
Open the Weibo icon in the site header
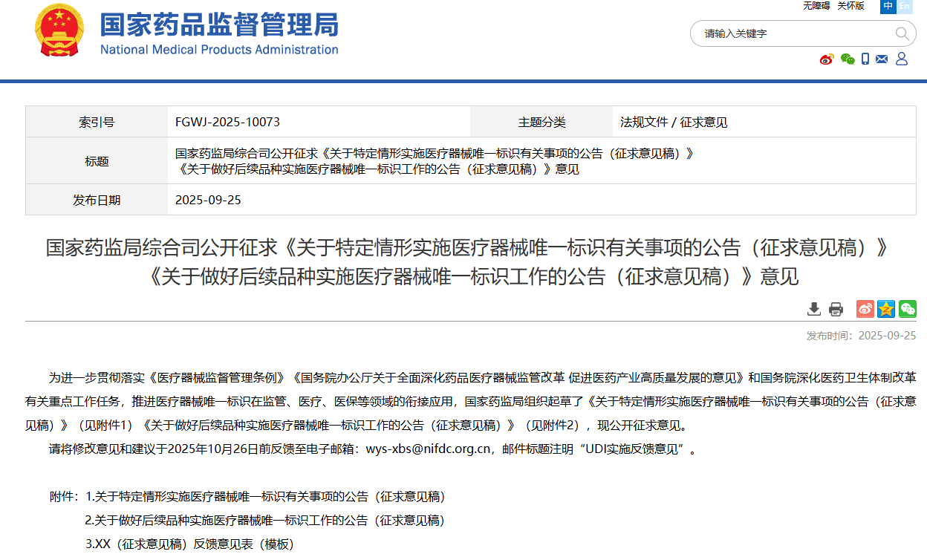827,59
